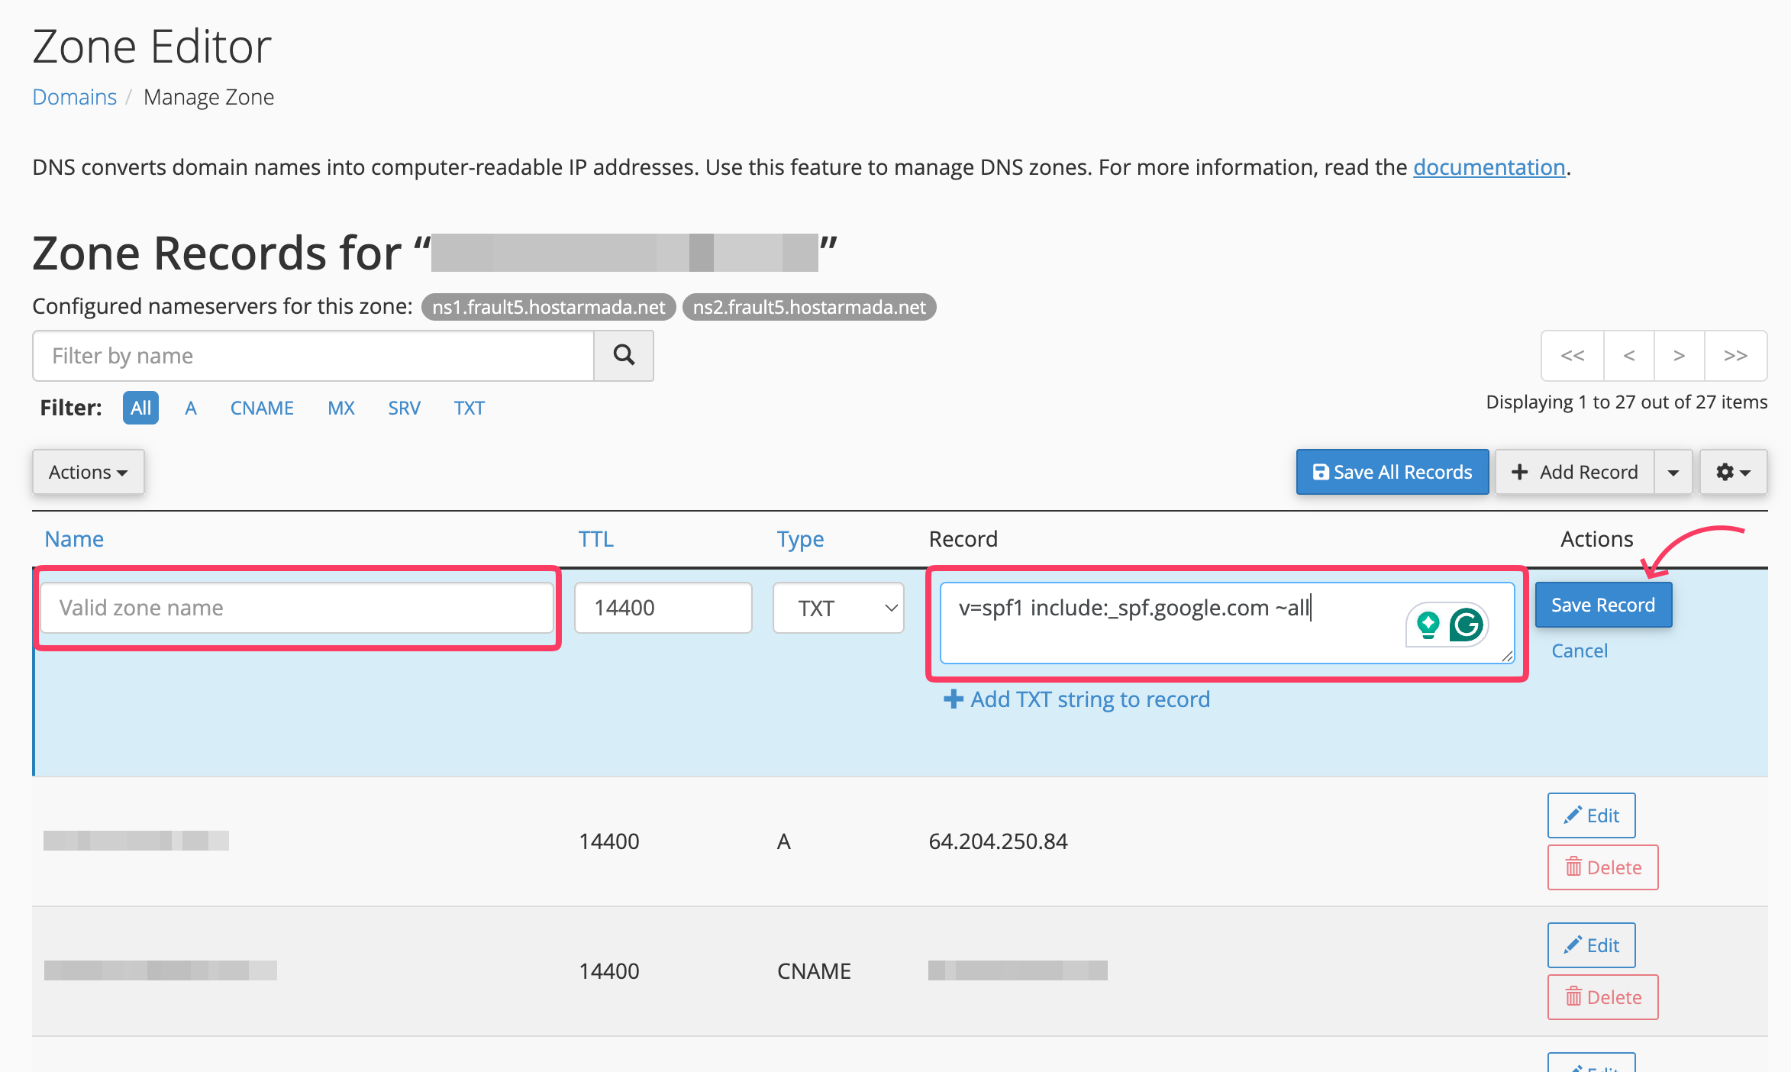The height and width of the screenshot is (1072, 1791).
Task: Open the TXT record type selector
Action: 838,608
